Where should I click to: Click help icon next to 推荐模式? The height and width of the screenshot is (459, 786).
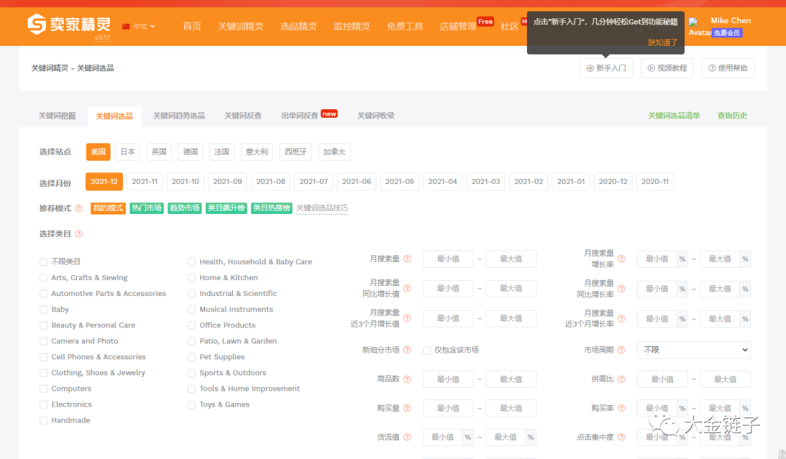click(x=79, y=209)
